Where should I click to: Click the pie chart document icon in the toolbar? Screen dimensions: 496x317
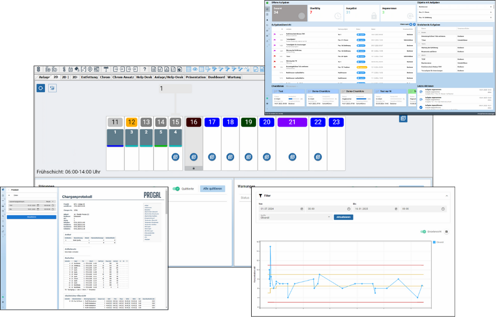tap(180, 69)
